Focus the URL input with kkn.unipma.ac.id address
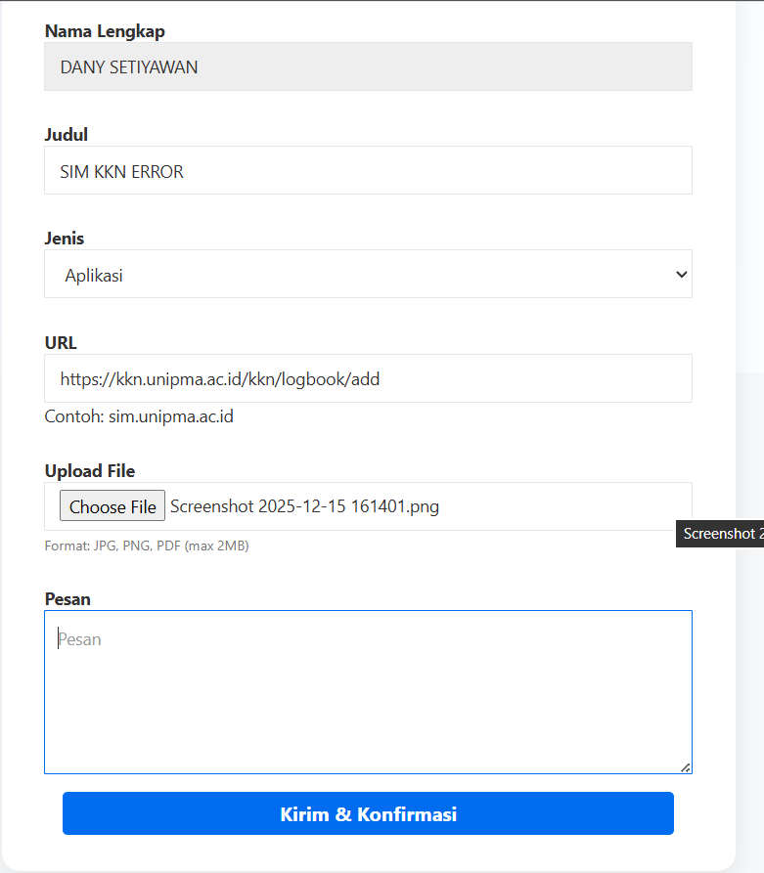This screenshot has height=873, width=764. [368, 378]
